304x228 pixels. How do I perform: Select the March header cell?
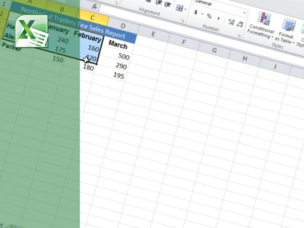tap(118, 46)
